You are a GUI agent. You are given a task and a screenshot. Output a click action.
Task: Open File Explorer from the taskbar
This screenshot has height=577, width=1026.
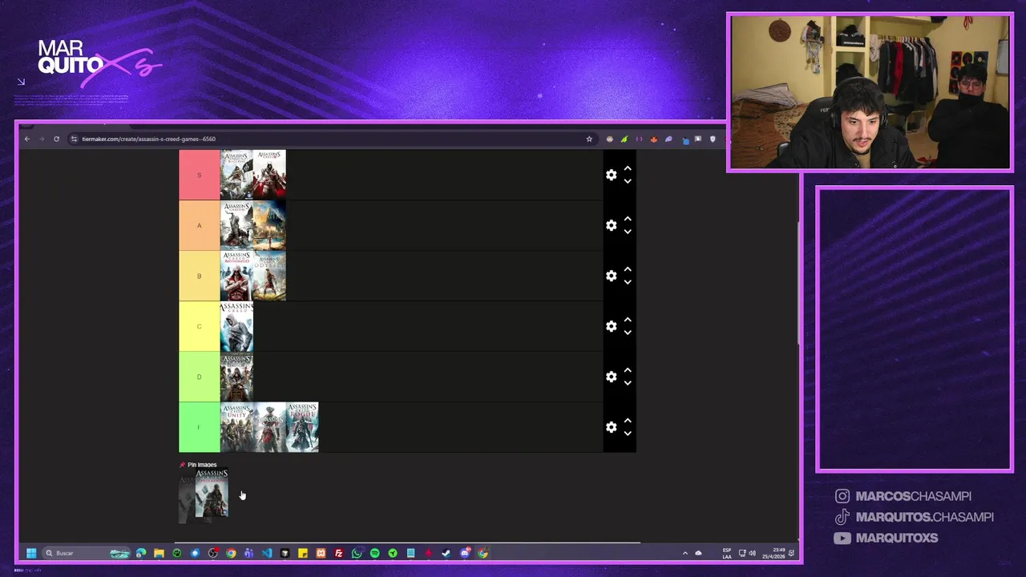159,553
